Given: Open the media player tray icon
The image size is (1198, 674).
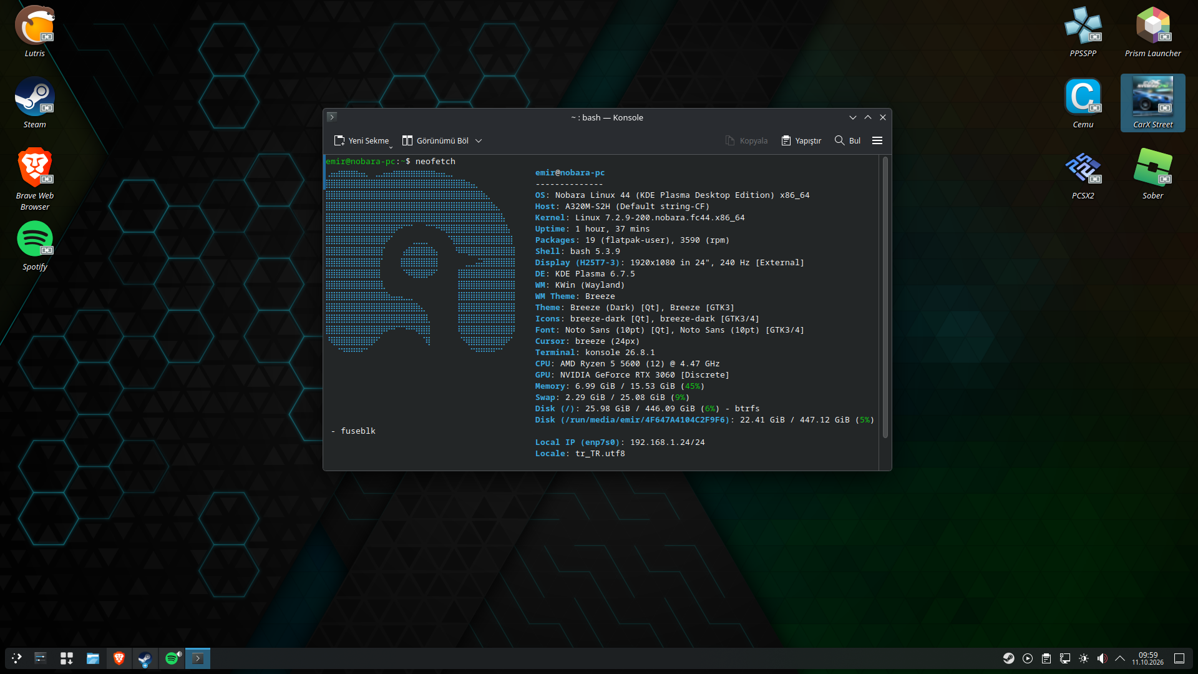Looking at the screenshot, I should pyautogui.click(x=1028, y=658).
